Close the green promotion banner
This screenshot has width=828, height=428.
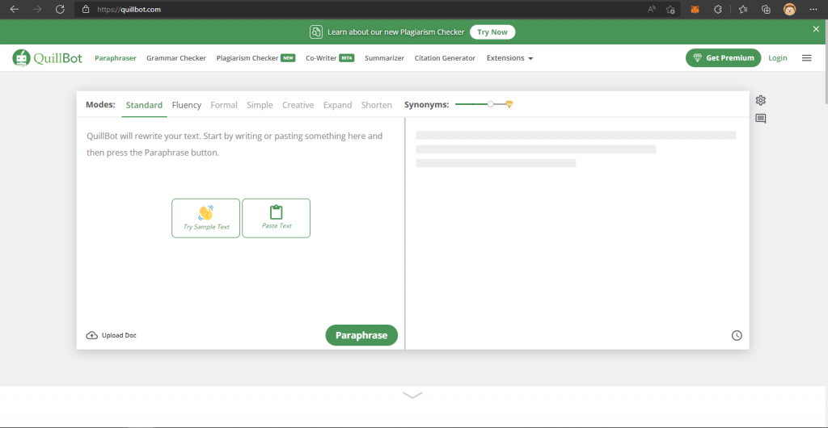click(x=816, y=29)
